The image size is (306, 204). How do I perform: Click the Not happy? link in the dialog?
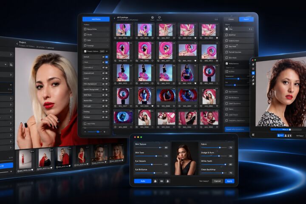pos(204,181)
